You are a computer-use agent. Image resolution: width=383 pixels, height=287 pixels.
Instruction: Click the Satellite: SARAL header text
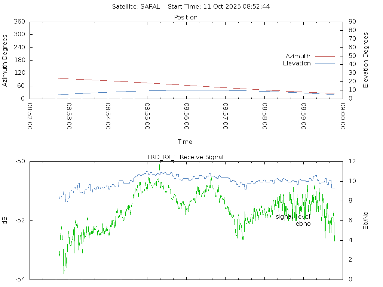pyautogui.click(x=136, y=6)
